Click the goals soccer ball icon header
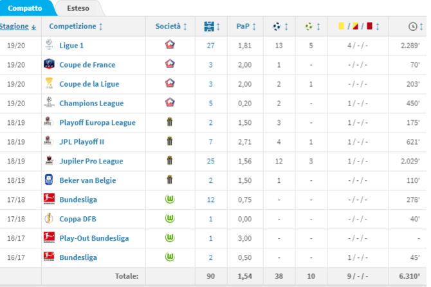The image size is (431, 287). pos(277,26)
